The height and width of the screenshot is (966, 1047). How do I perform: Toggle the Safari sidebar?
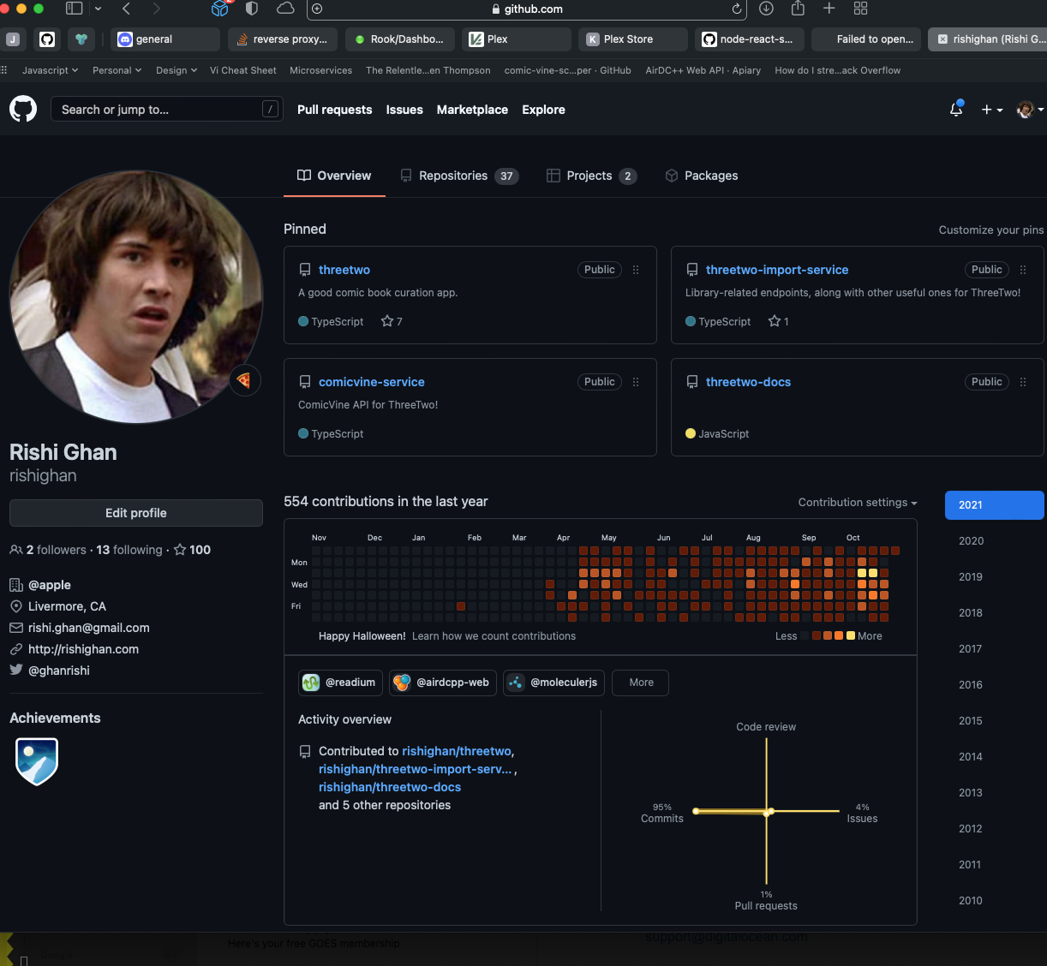coord(75,9)
